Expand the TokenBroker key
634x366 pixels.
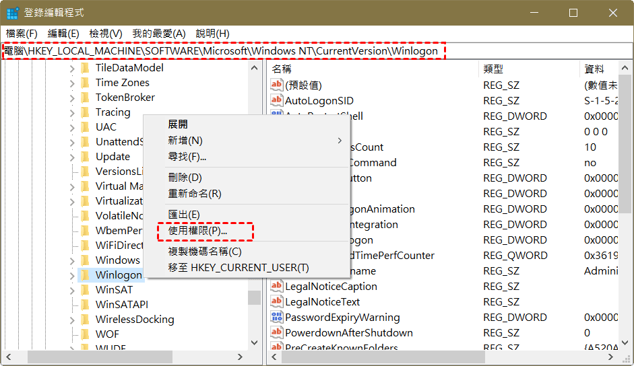click(72, 98)
